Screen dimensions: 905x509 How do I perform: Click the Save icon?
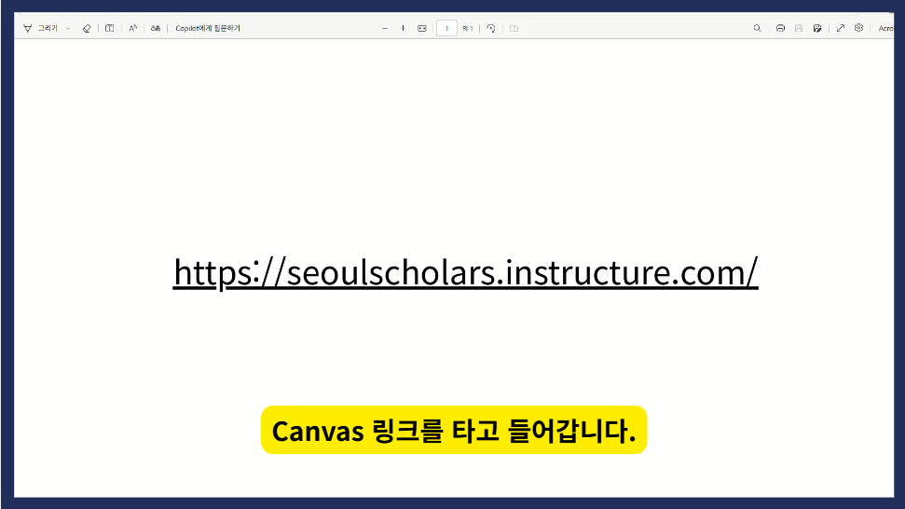tap(799, 29)
